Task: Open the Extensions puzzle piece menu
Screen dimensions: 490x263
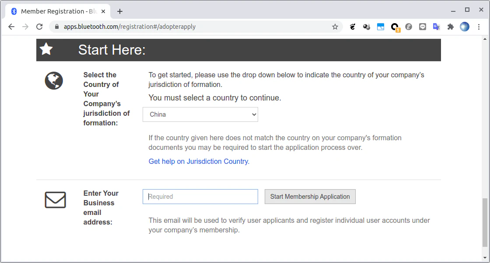Action: click(450, 27)
